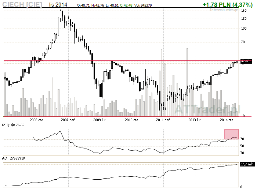Click the CIECH [CIE] ticker title

click(22, 4)
